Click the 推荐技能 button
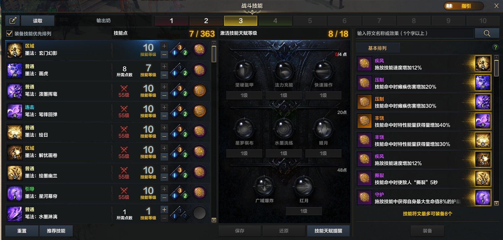503x240 pixels. click(56, 231)
